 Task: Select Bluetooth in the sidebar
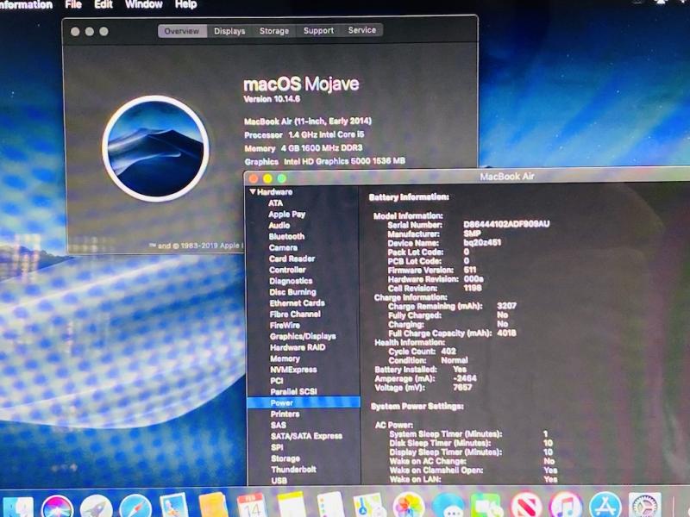[x=286, y=236]
